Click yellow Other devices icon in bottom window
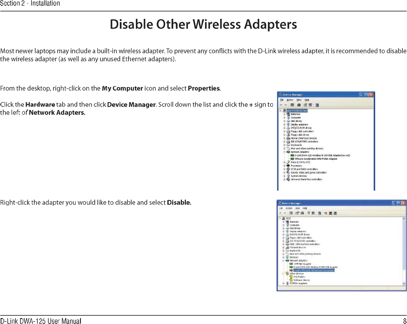 coord(287,273)
